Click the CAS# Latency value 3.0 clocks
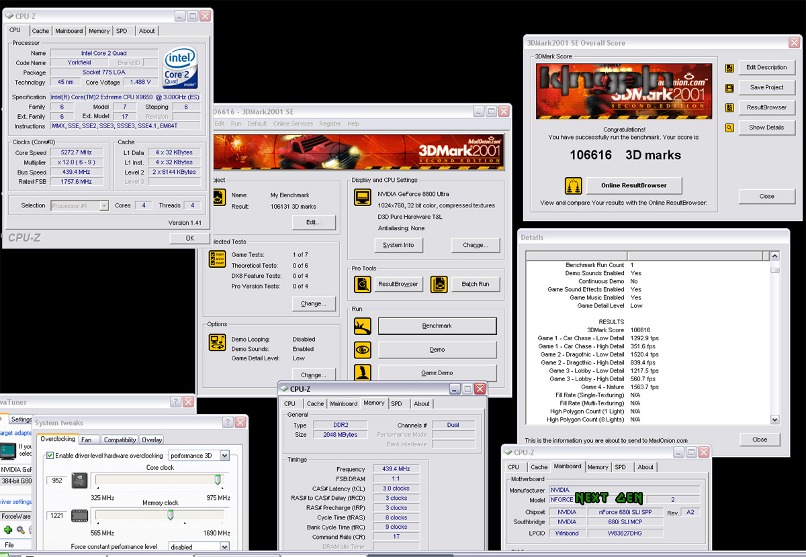The height and width of the screenshot is (557, 806). (x=396, y=489)
